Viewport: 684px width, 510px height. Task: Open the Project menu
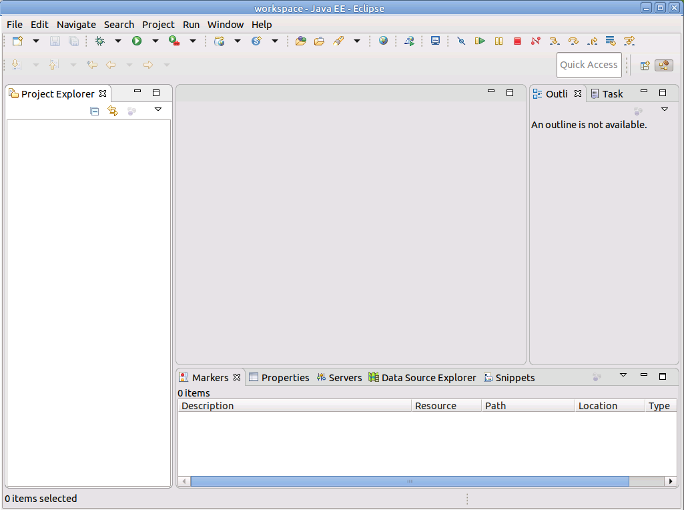coord(158,25)
